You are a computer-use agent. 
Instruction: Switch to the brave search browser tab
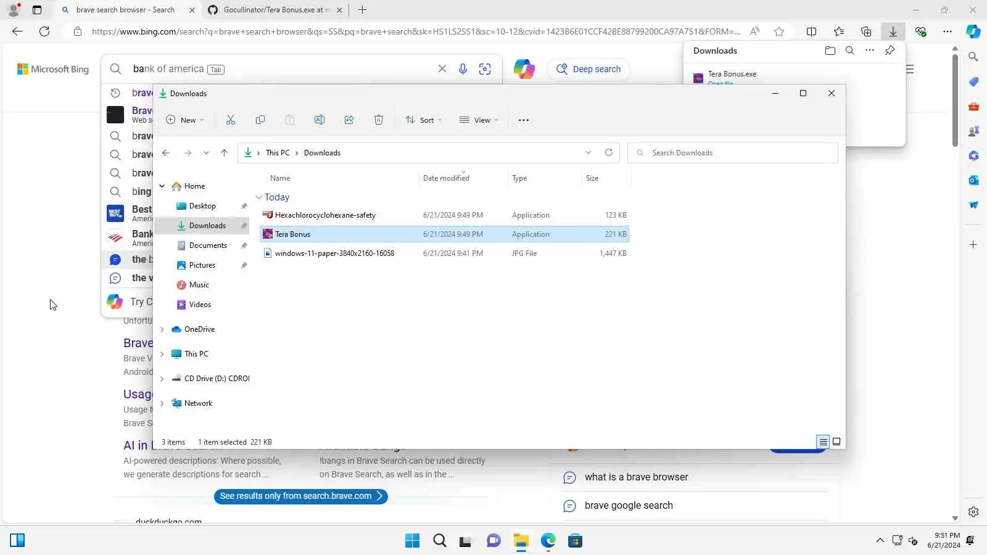128,10
